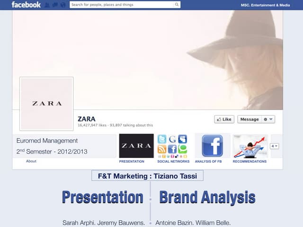Click the ZARA profile picture

point(46,104)
